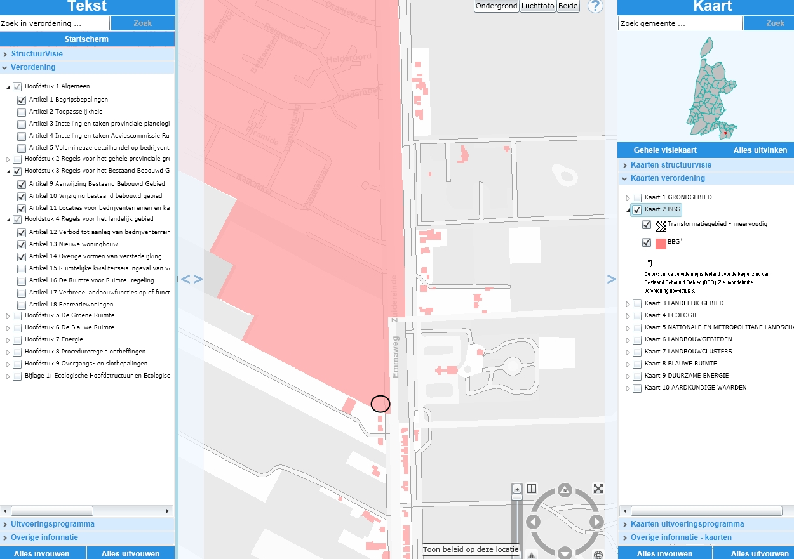Pan map north with compass arrow
This screenshot has height=559, width=794.
click(565, 489)
